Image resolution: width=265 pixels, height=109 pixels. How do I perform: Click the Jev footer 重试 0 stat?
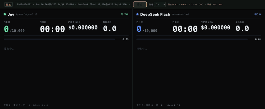[x=17, y=105]
